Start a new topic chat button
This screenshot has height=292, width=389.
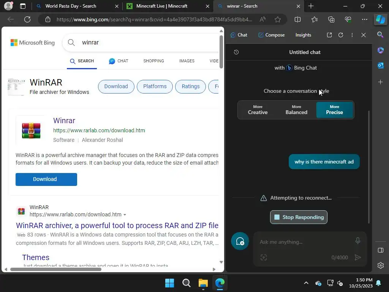(x=240, y=241)
